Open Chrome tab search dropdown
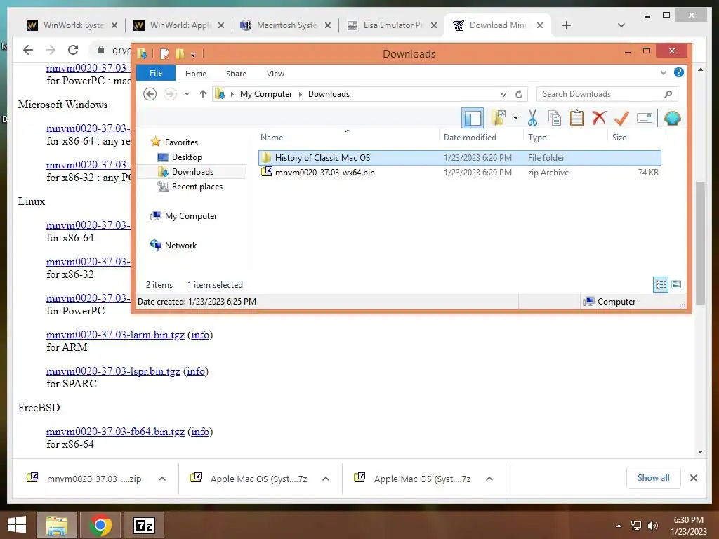 (x=621, y=25)
